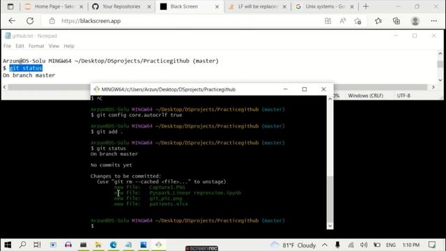The image size is (446, 251).
Task: Click 'No commits yet' text in terminal
Action: (x=111, y=165)
